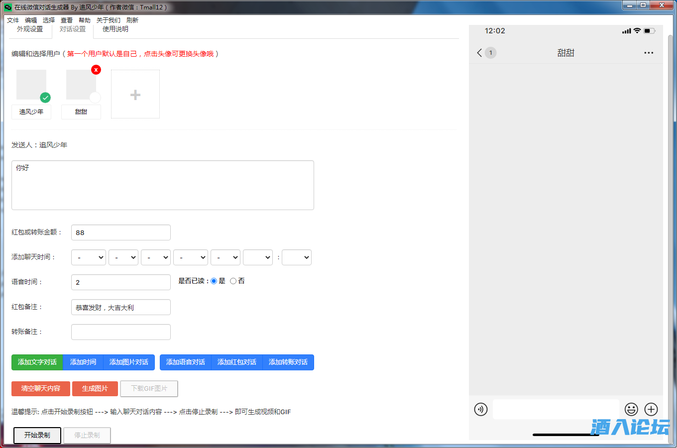Open the first 添加聊天时间 dropdown
Screen dimensions: 677x448
tap(88, 257)
